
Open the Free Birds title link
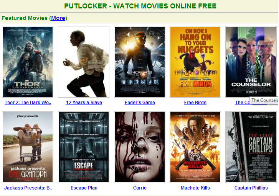(195, 103)
